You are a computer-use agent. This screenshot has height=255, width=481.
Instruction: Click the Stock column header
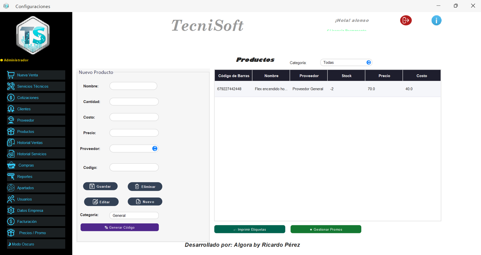(x=346, y=76)
